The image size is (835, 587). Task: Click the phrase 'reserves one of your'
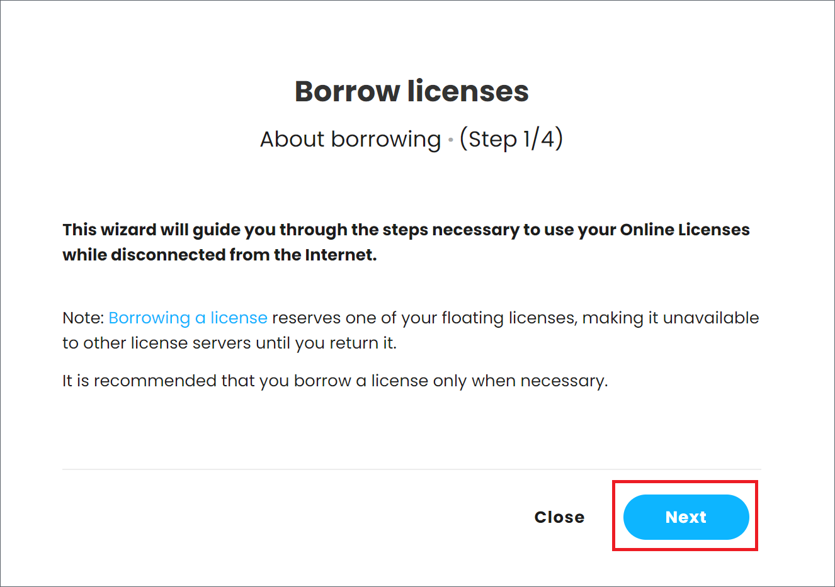pos(355,318)
